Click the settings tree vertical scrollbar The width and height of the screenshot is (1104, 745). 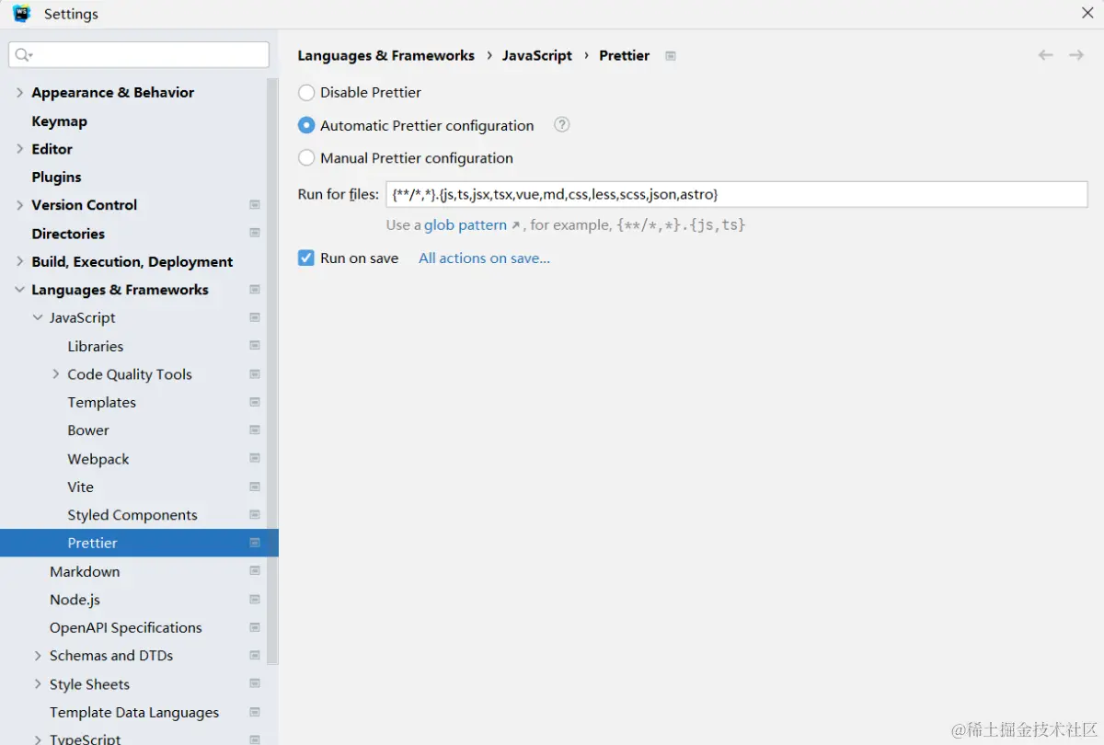point(272,372)
